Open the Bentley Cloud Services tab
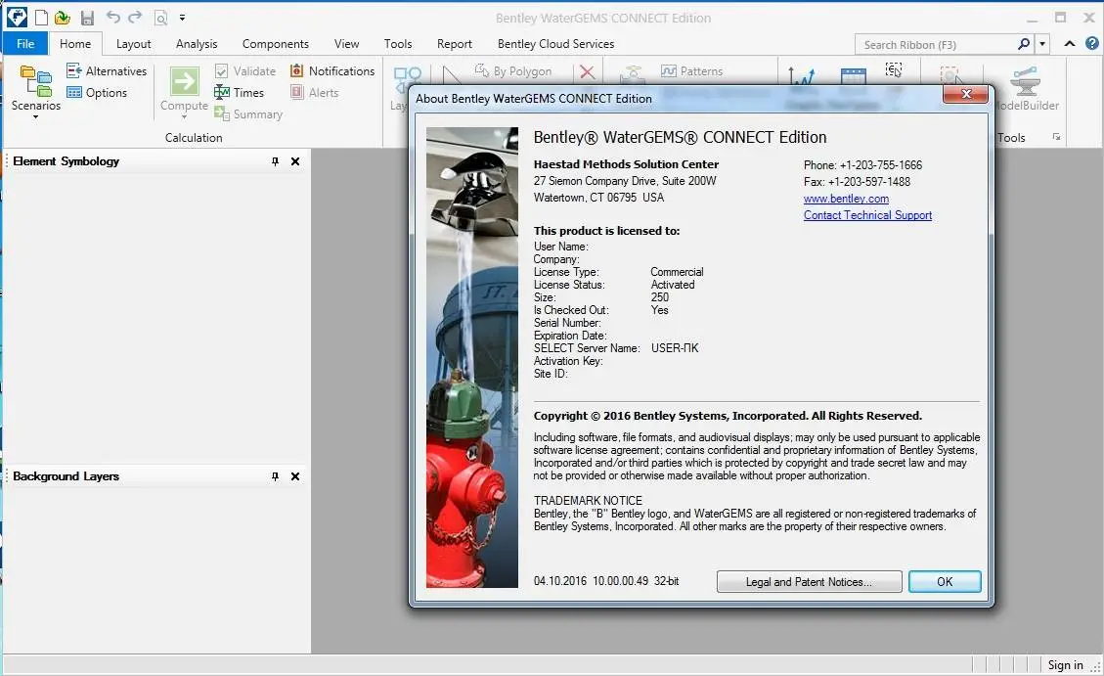Viewport: 1104px width, 676px height. click(x=555, y=44)
